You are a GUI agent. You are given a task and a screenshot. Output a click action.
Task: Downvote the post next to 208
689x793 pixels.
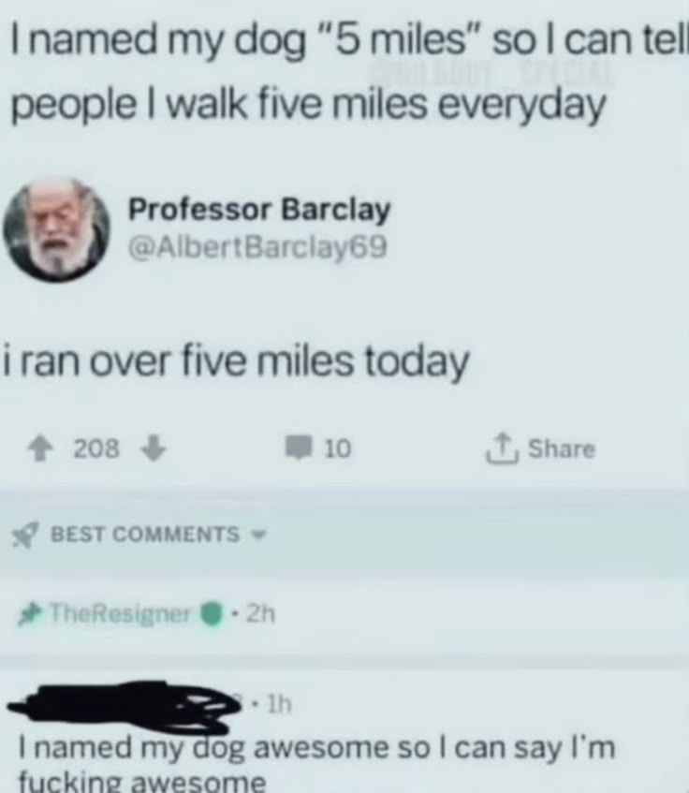(154, 449)
